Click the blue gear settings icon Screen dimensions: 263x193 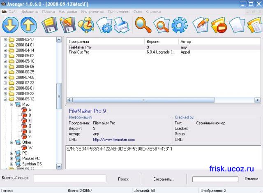click(x=180, y=25)
